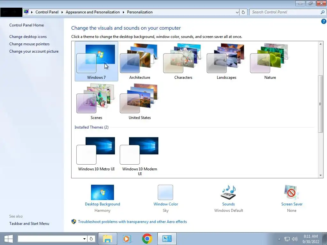327x245 pixels.
Task: Click the Window Color link text
Action: coord(166,204)
